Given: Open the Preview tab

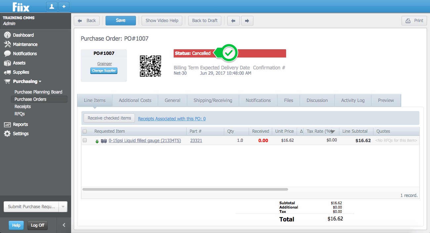Looking at the screenshot, I should [x=386, y=100].
